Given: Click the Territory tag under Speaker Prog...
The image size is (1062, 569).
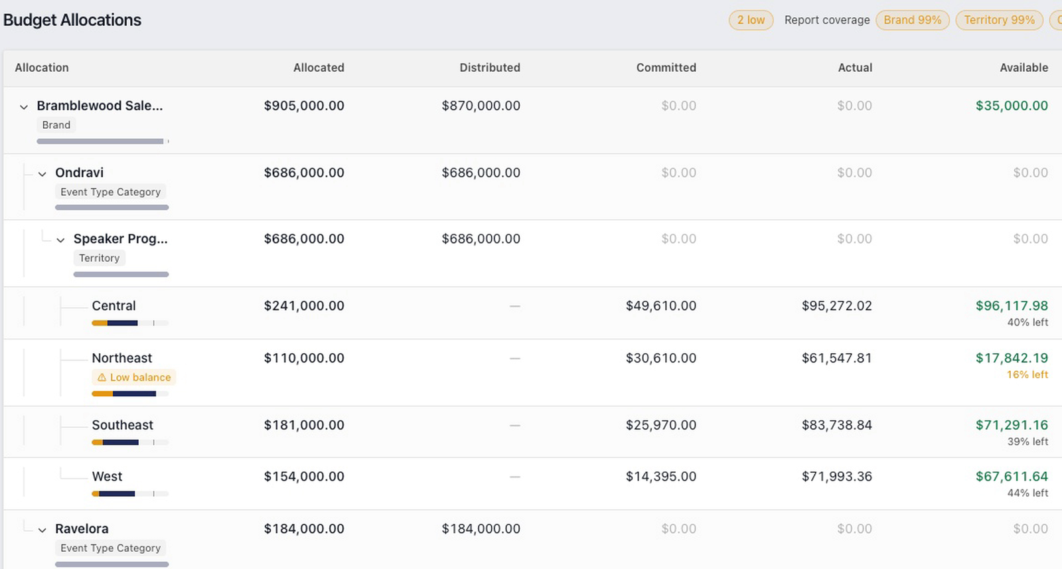Looking at the screenshot, I should pyautogui.click(x=100, y=258).
